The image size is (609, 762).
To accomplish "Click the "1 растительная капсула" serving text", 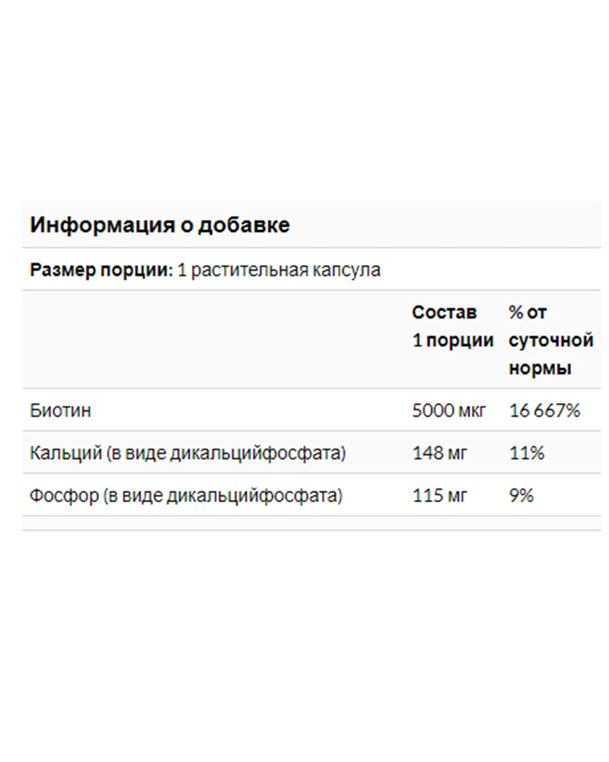I will (278, 270).
